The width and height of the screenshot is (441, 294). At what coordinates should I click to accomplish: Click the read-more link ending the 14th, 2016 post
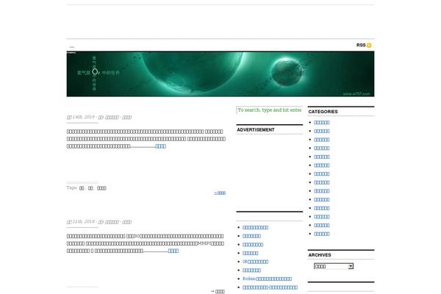160,146
